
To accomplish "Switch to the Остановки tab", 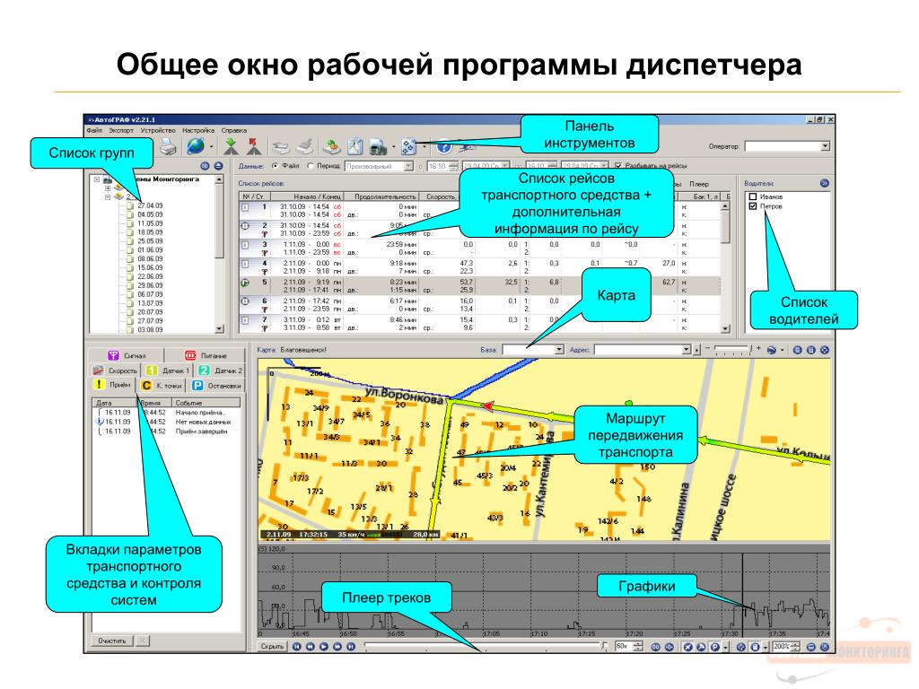I will click(217, 386).
